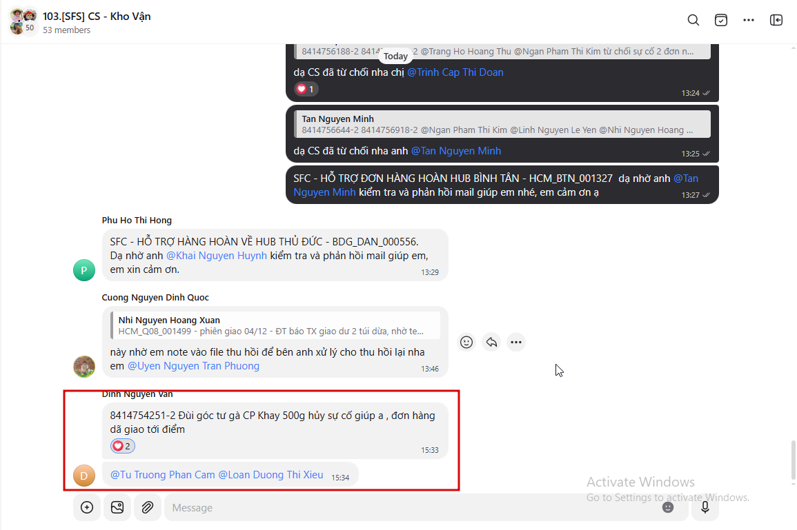Open the @Loan Duong Thi Xieu mention

(x=270, y=475)
